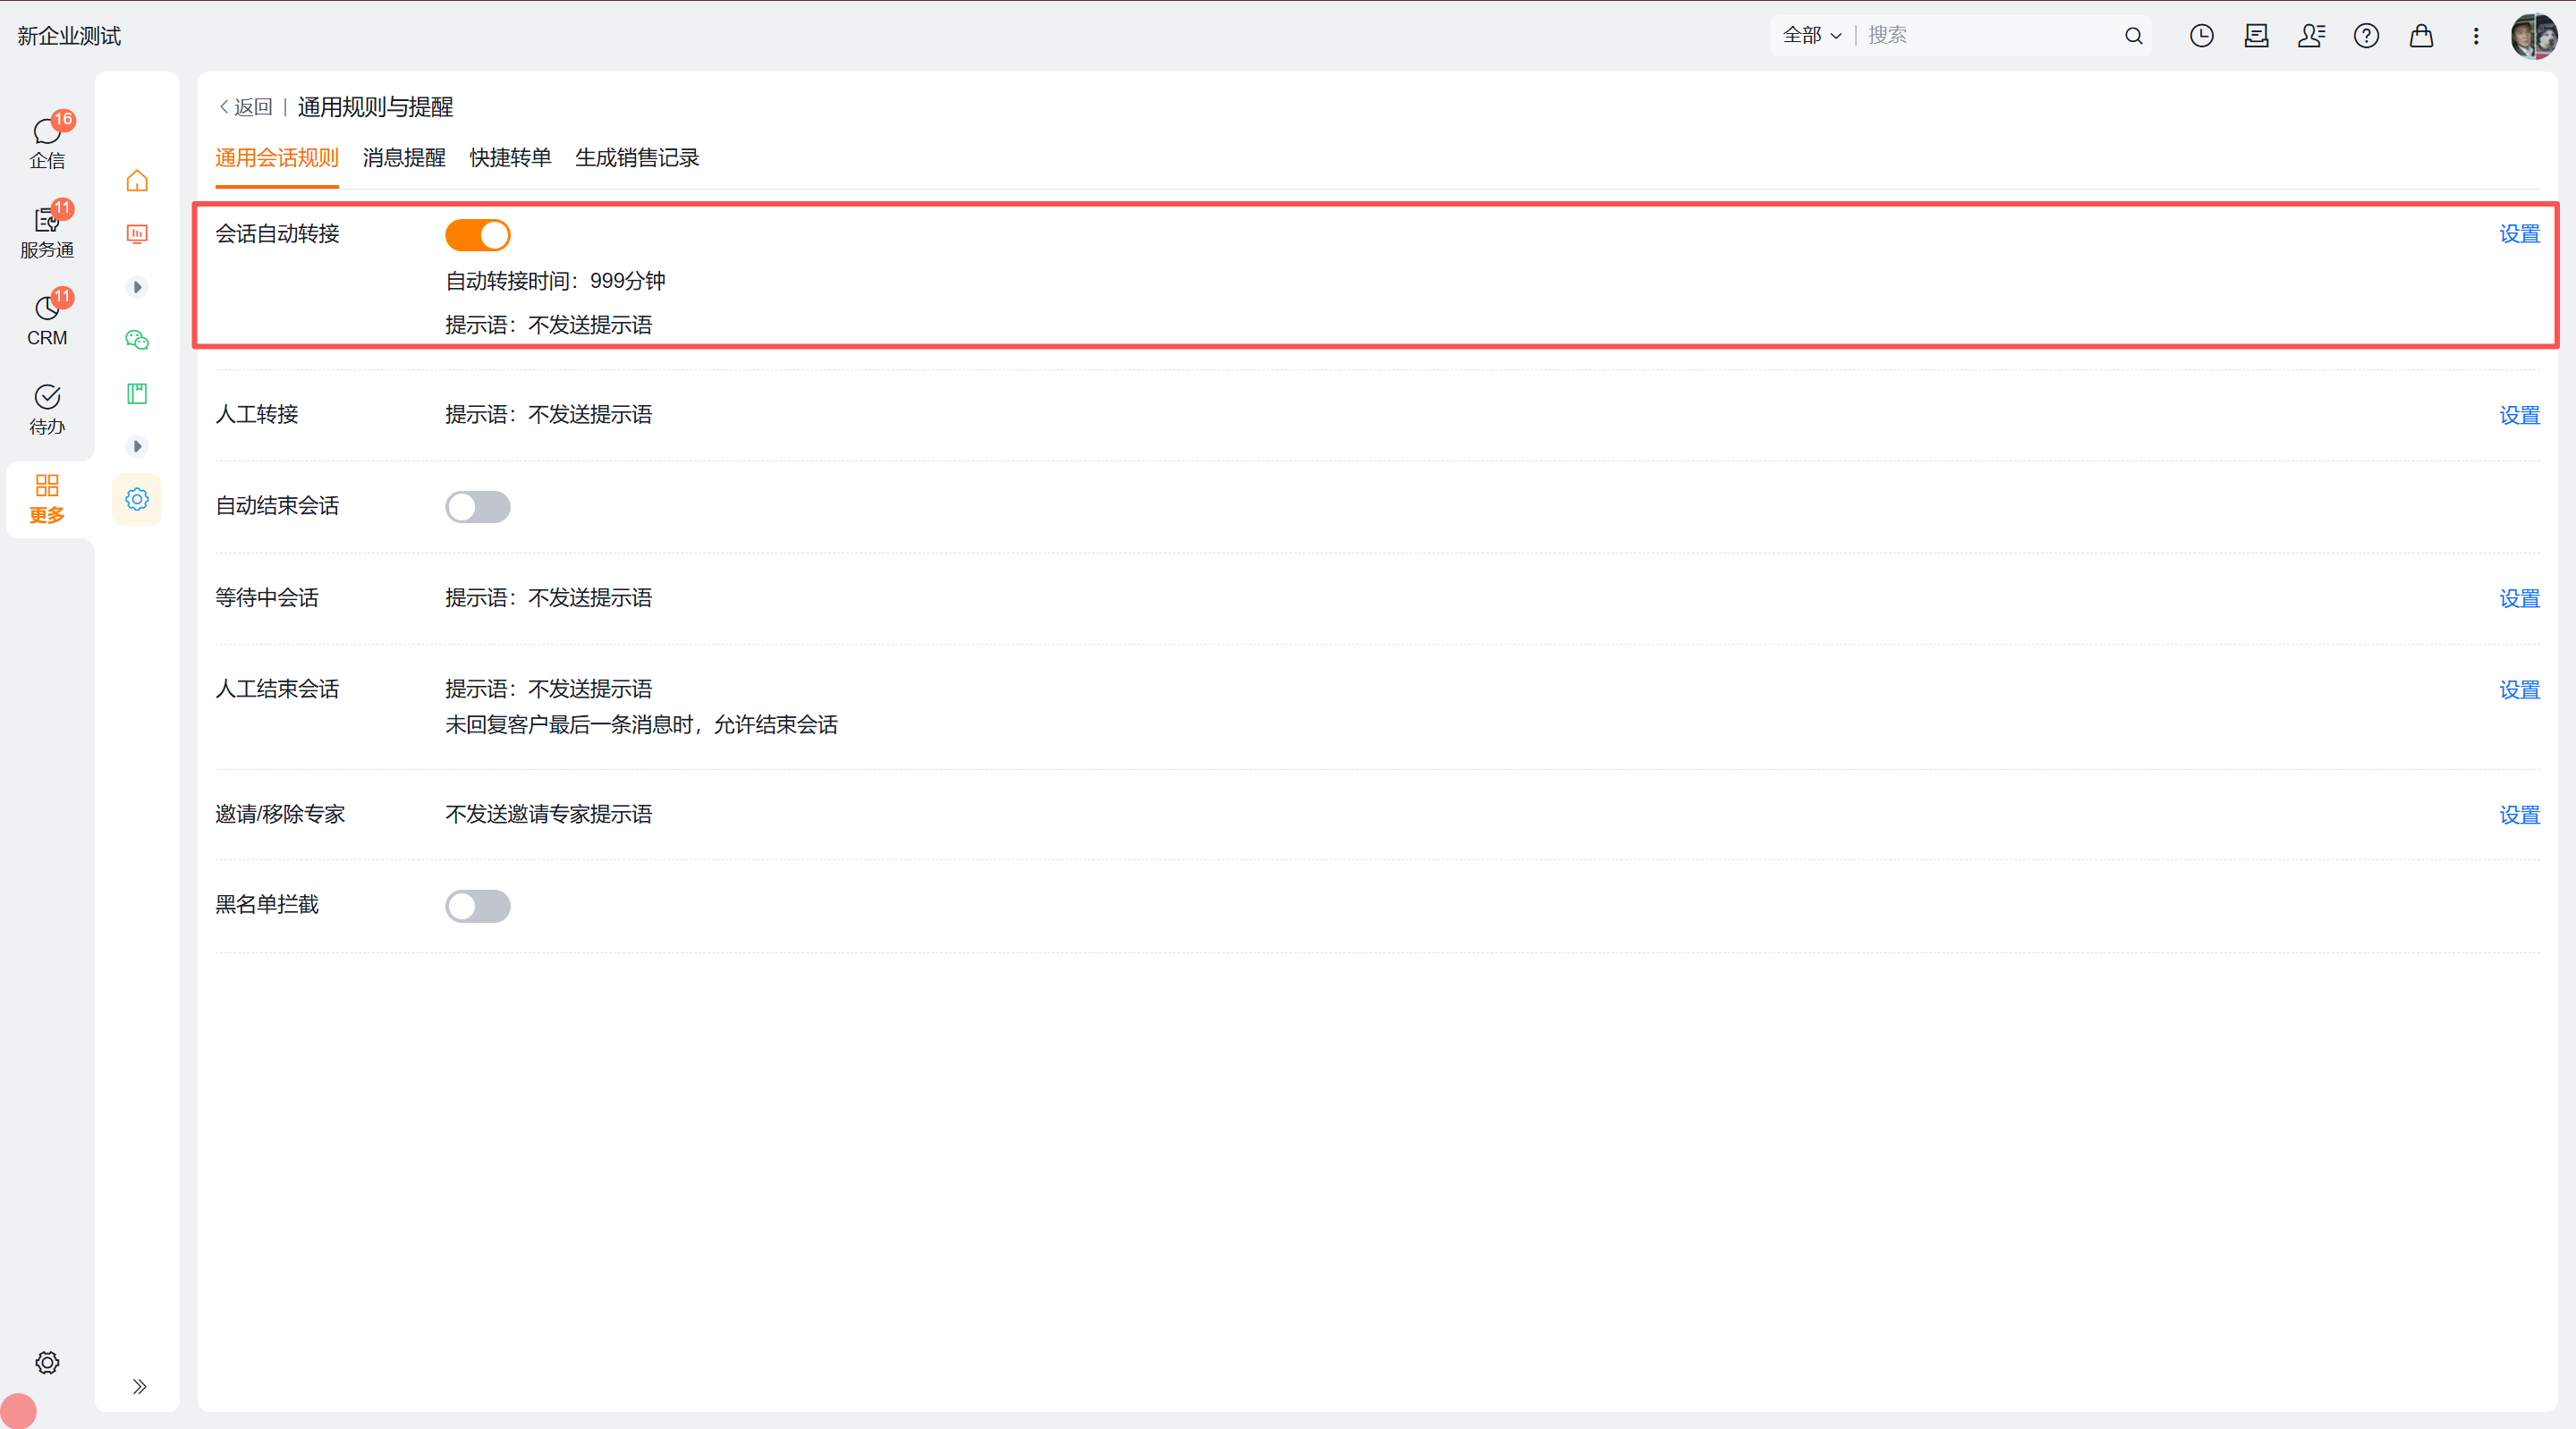Open the 全部 search scope dropdown
Viewport: 2576px width, 1429px height.
[x=1811, y=36]
